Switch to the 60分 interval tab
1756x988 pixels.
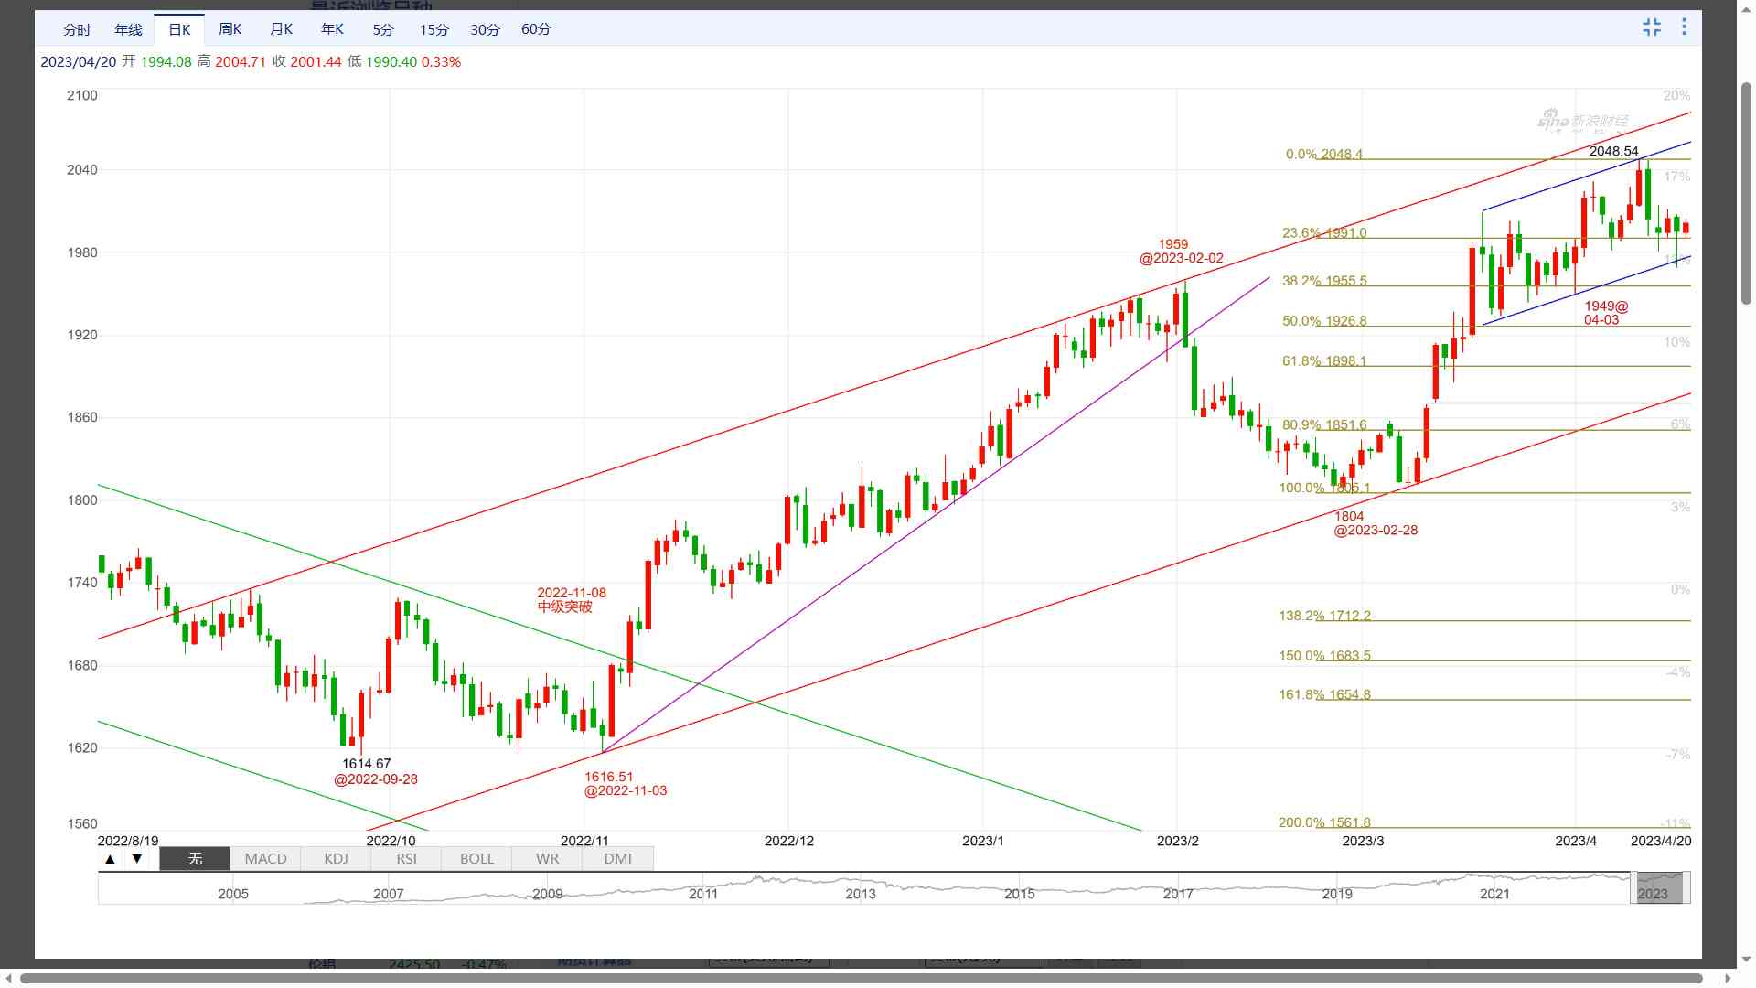537,29
